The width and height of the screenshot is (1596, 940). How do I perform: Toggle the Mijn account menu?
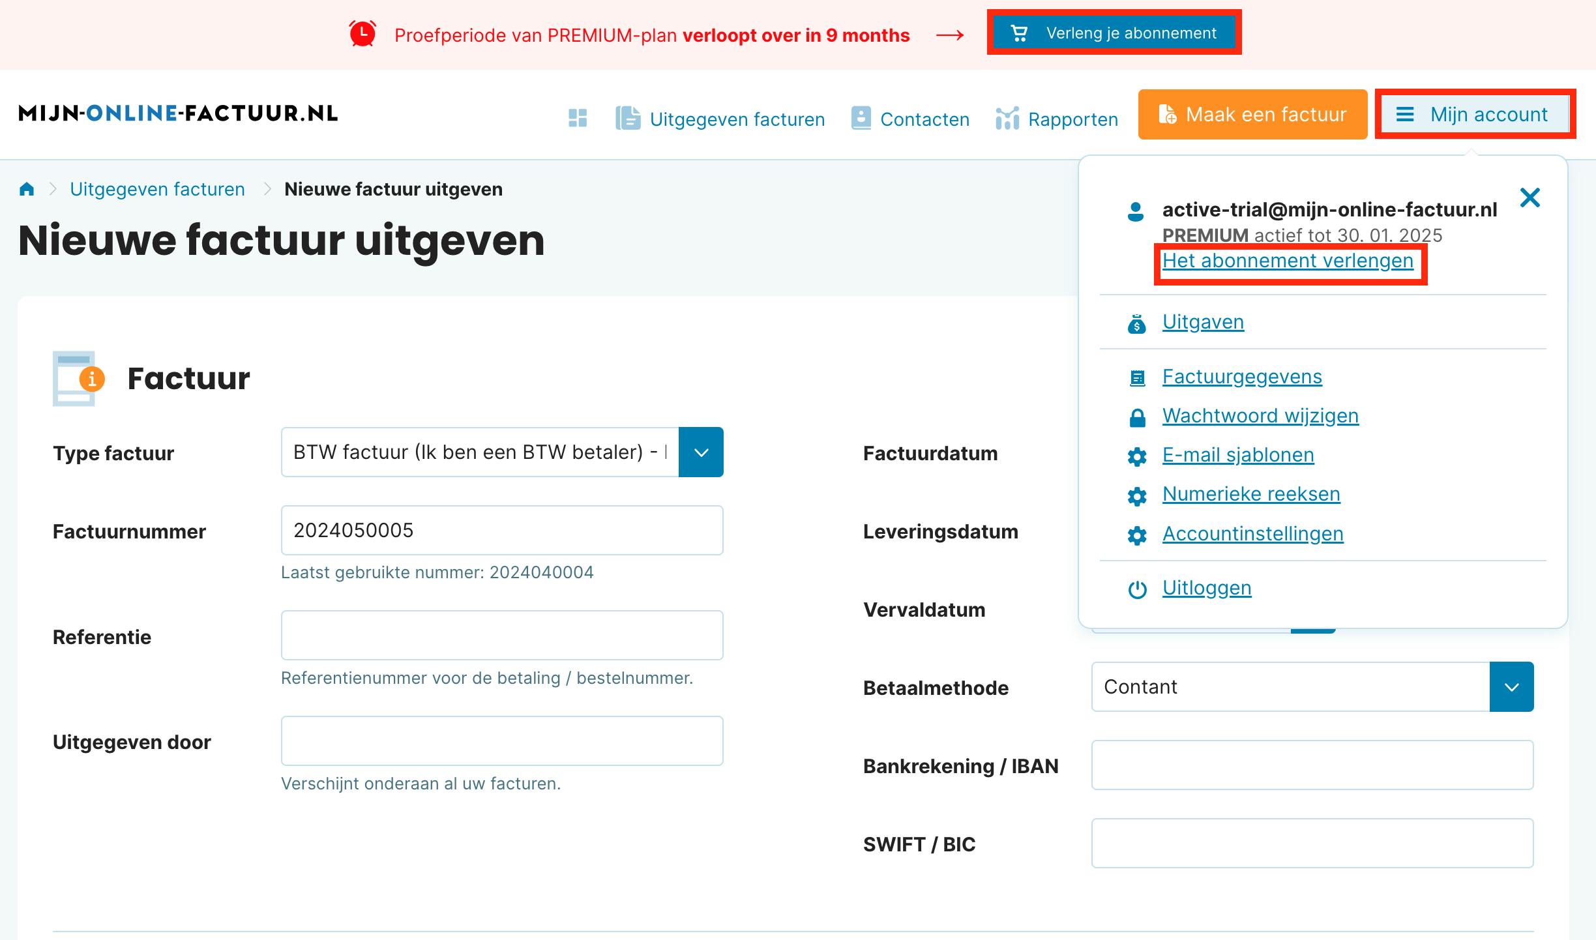(x=1475, y=114)
